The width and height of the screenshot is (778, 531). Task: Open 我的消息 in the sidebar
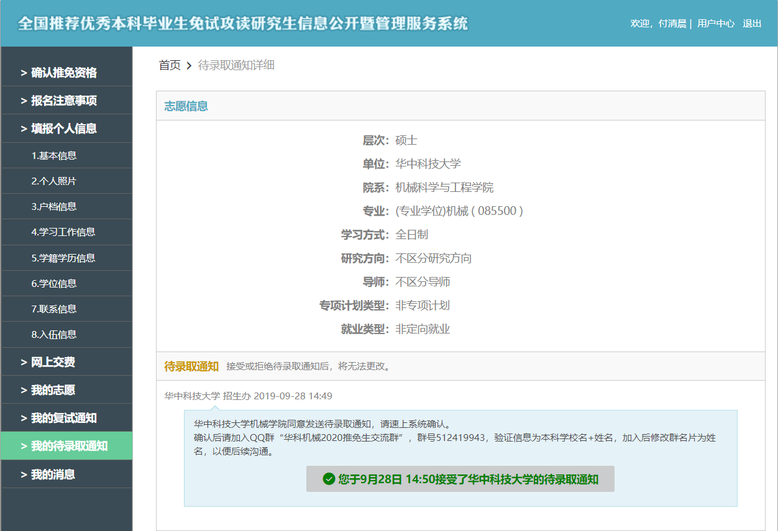[x=53, y=474]
